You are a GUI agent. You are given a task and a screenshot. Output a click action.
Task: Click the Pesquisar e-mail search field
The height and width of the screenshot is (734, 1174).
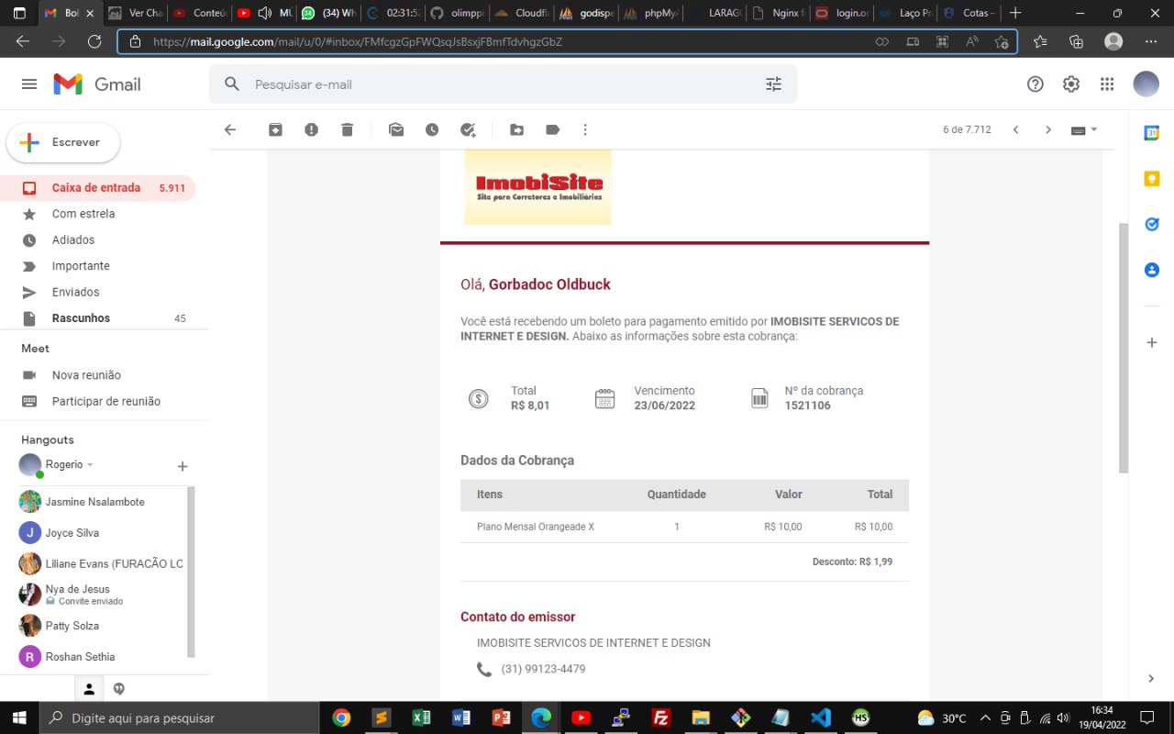(x=503, y=84)
